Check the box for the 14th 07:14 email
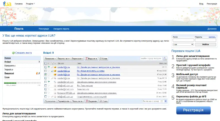The height and width of the screenshot is (121, 220). (x=46, y=78)
